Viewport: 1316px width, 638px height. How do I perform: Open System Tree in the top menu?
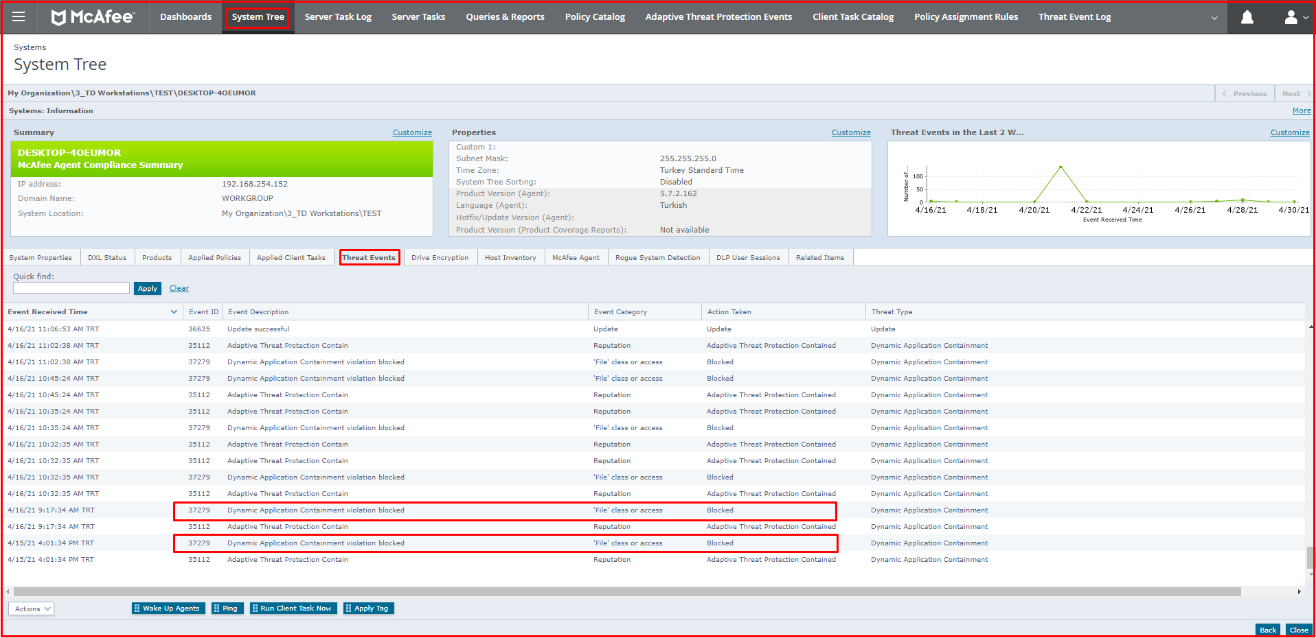[258, 17]
